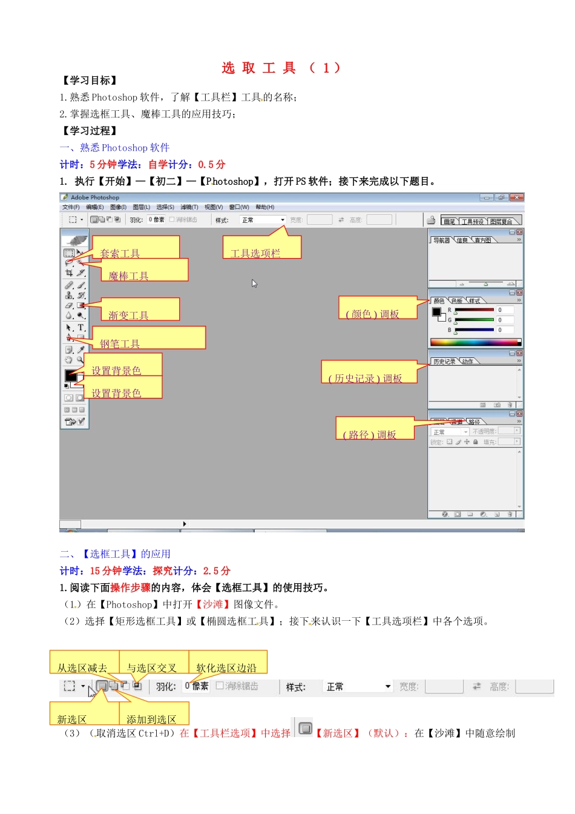This screenshot has height=814, width=575.
Task: Click the foreground color swatch in the Color panel
Action: coord(436,312)
